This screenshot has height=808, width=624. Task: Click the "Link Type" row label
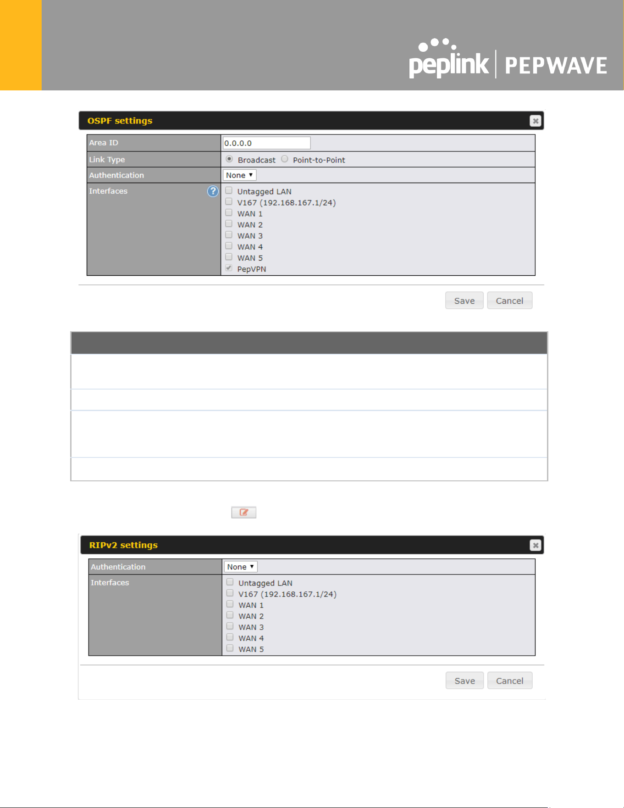coord(107,160)
